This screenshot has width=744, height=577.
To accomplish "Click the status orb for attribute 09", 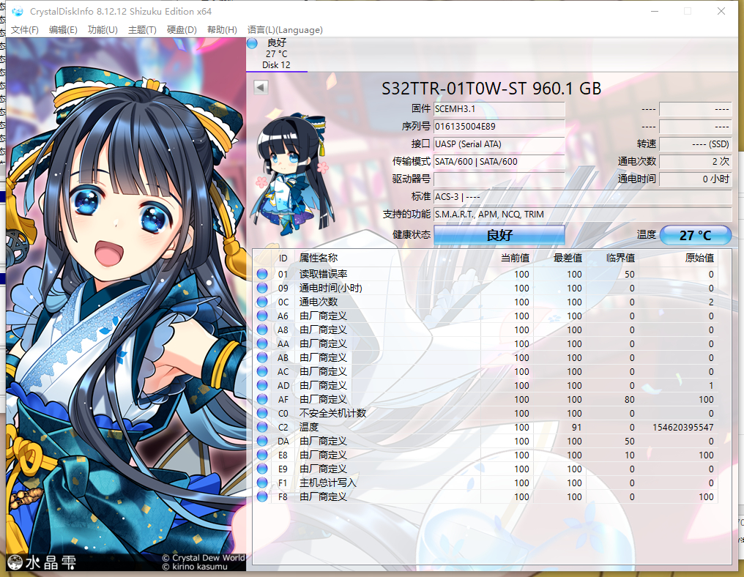I will click(262, 288).
